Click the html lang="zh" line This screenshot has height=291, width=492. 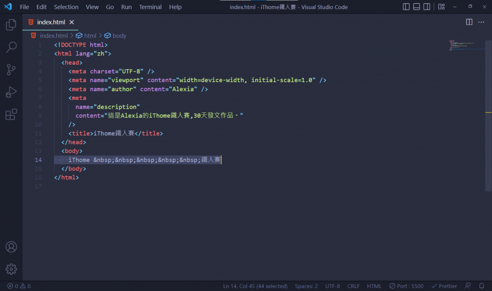click(83, 54)
